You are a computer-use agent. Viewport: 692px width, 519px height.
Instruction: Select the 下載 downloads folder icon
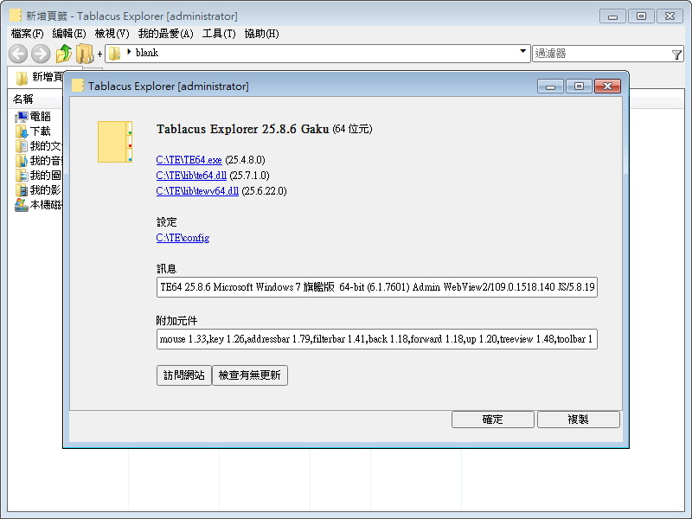21,131
